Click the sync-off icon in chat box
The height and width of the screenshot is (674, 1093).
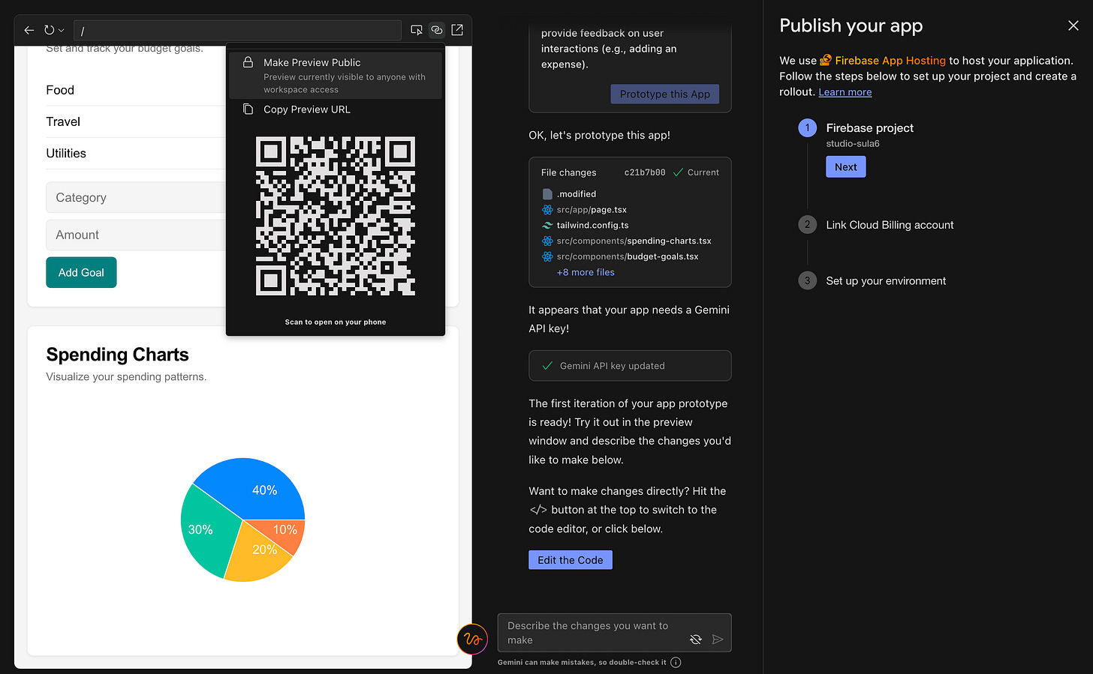(x=696, y=640)
